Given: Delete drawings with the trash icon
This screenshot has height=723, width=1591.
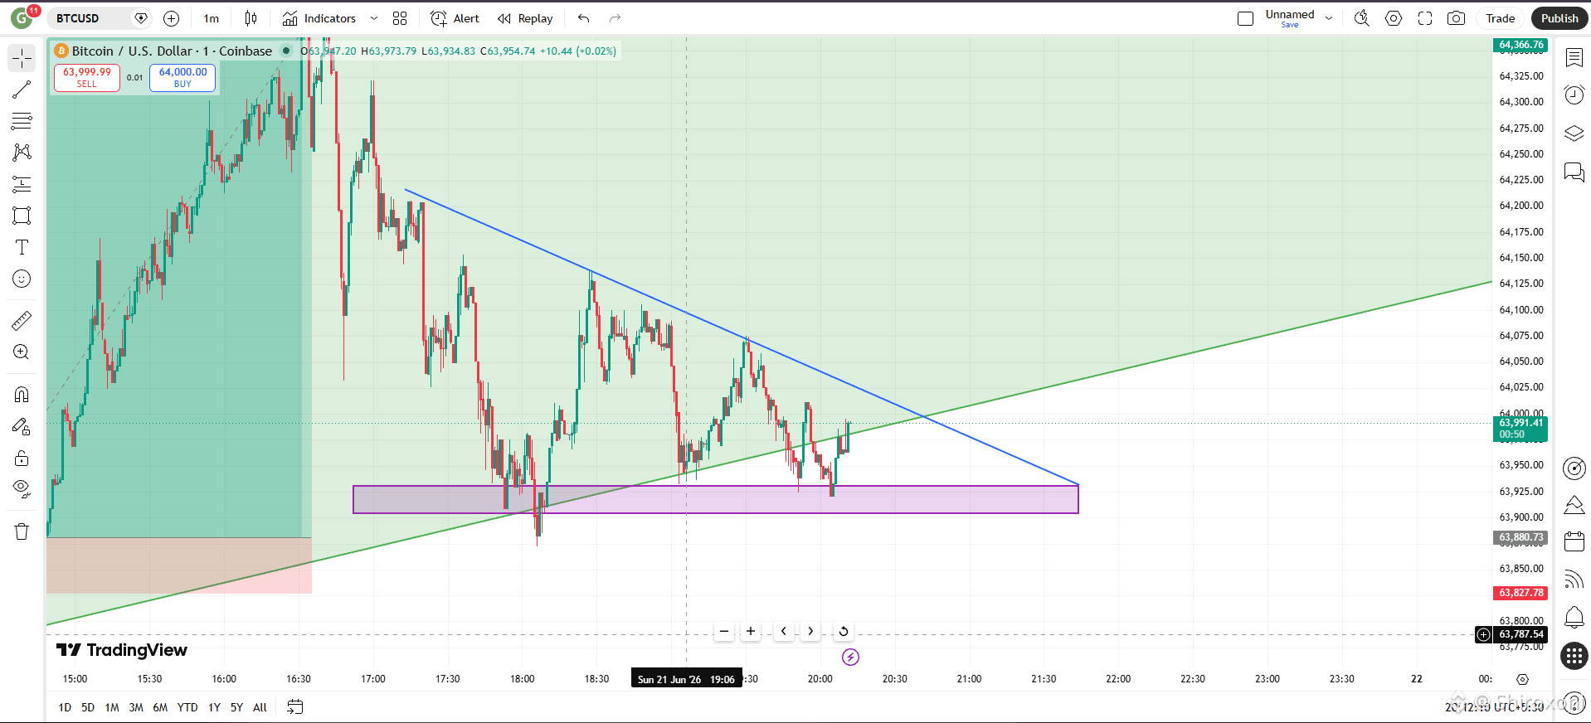Looking at the screenshot, I should [22, 531].
